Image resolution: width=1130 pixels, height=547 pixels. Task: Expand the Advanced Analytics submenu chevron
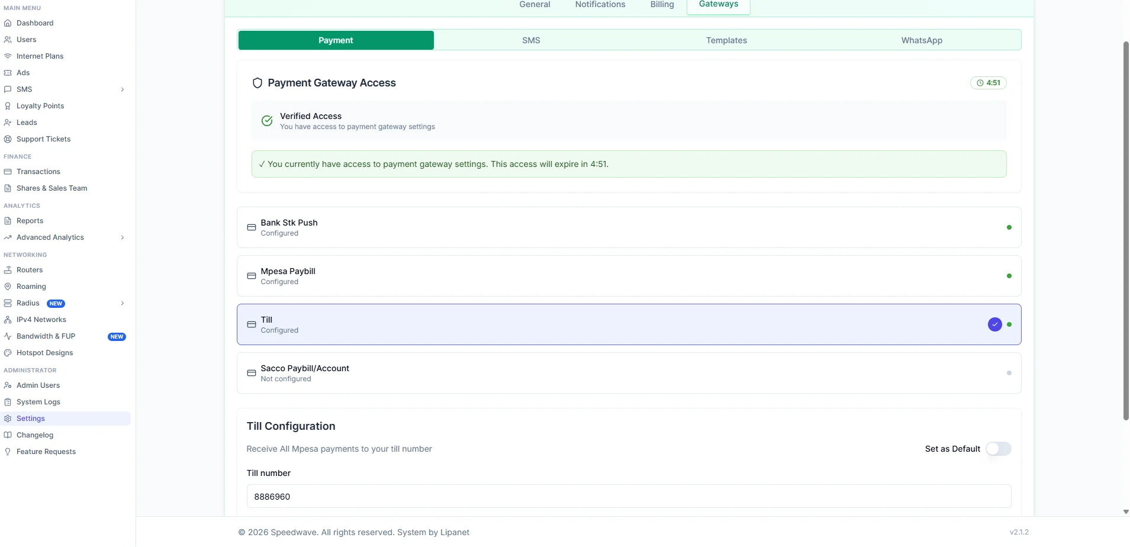(123, 237)
